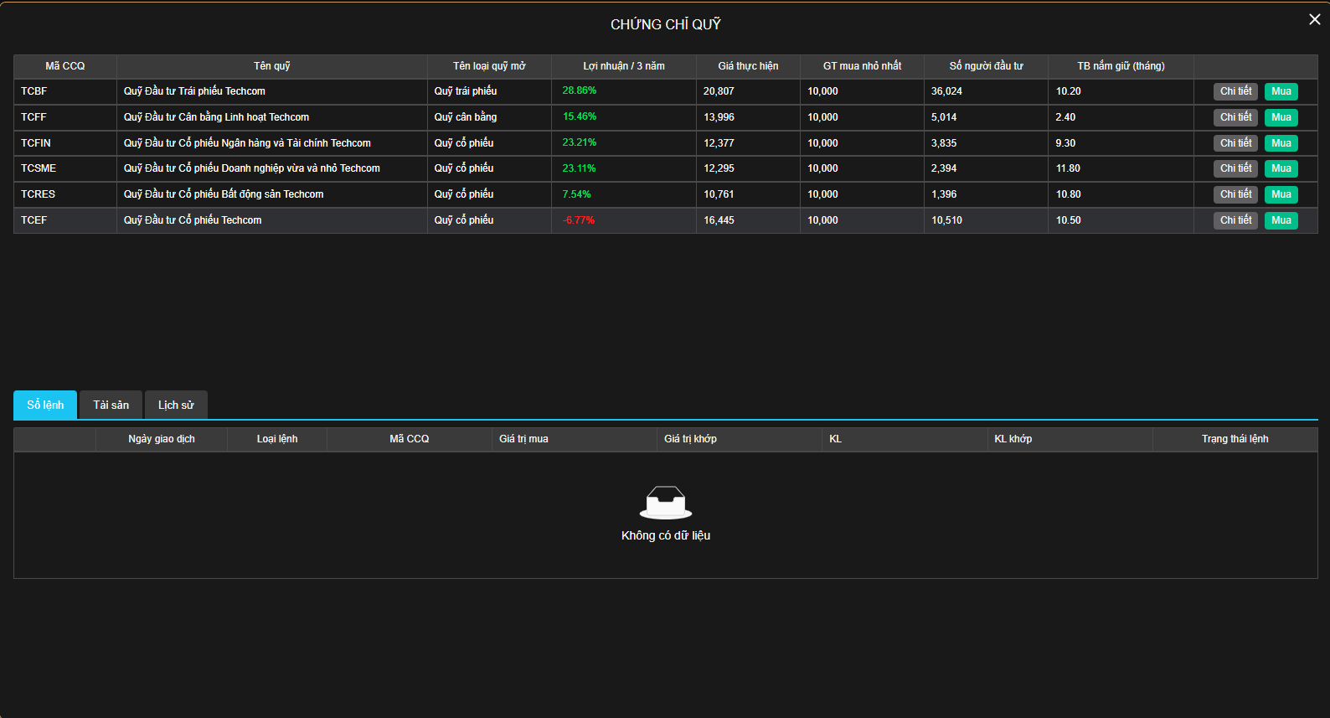Open Chi tiết for TCEF fund
The height and width of the screenshot is (718, 1330).
click(1235, 220)
